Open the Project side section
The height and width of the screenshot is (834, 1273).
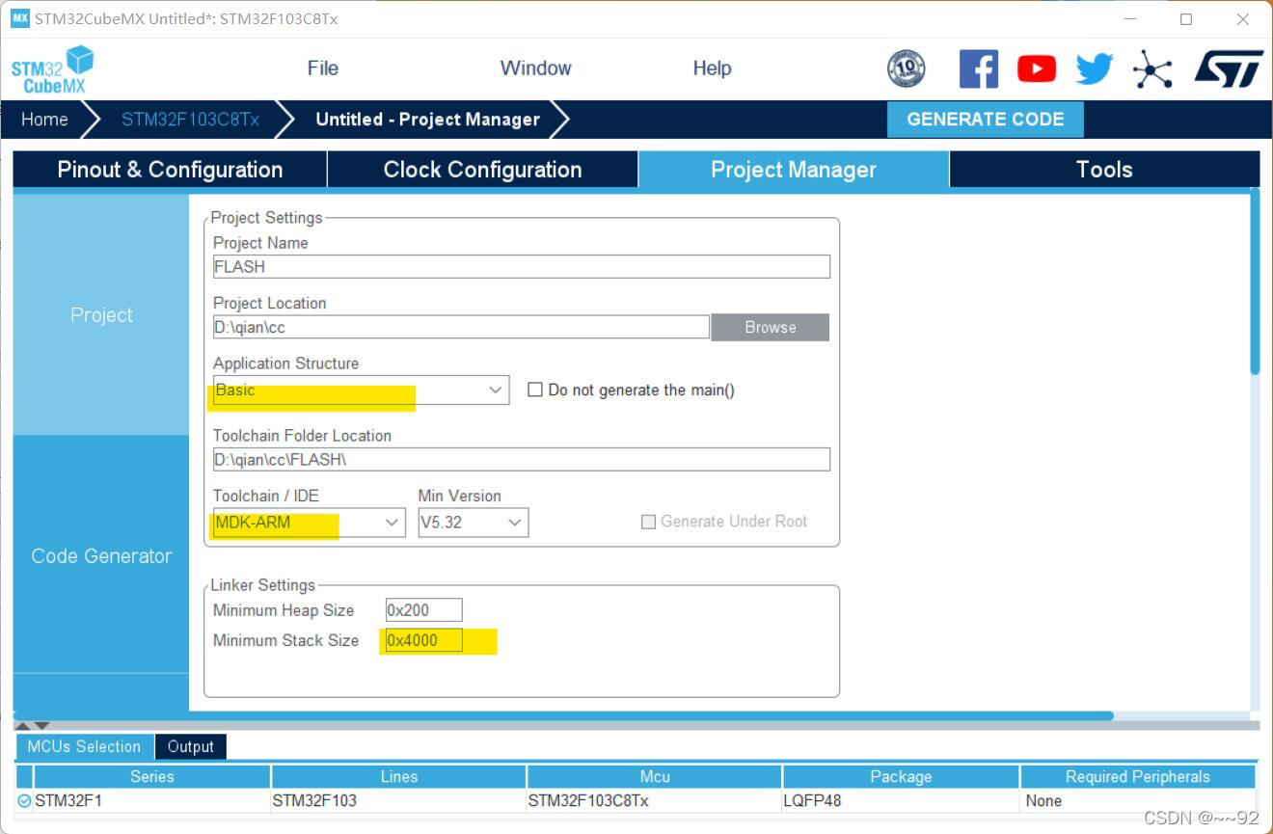pos(101,315)
